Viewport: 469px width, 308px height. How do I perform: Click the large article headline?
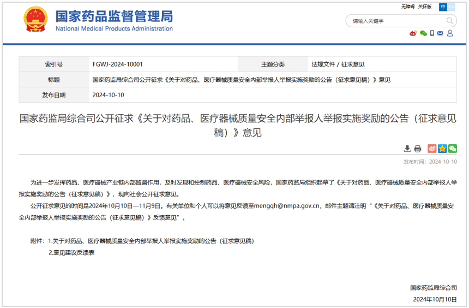click(238, 125)
